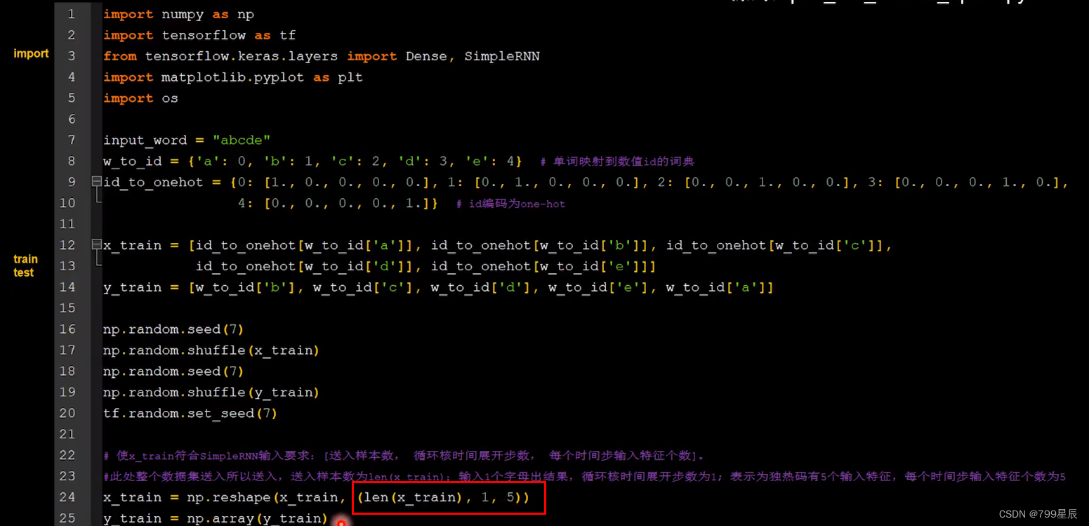Screen dimensions: 1089x526
Task: Click '(len(x_train), 1, 5))' on line 24
Action: pyautogui.click(x=442, y=497)
